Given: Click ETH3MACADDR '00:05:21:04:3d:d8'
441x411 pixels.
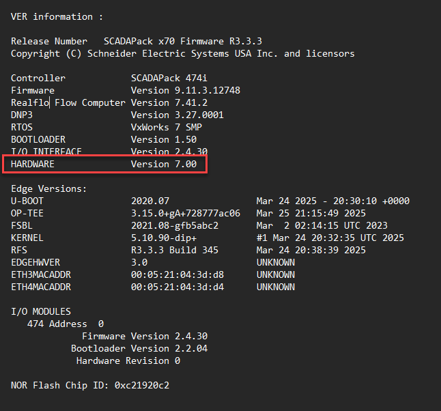Looking at the screenshot, I should (177, 274).
